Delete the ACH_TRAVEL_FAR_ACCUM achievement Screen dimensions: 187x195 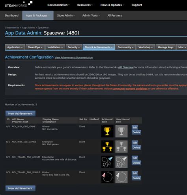[x=137, y=163]
